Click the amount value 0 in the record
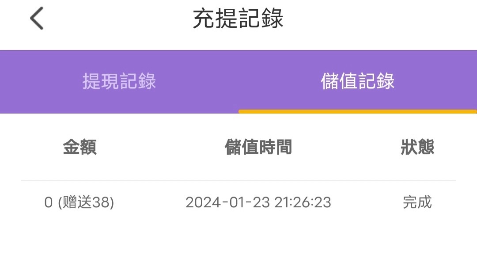Image resolution: width=477 pixels, height=266 pixels. coord(49,202)
